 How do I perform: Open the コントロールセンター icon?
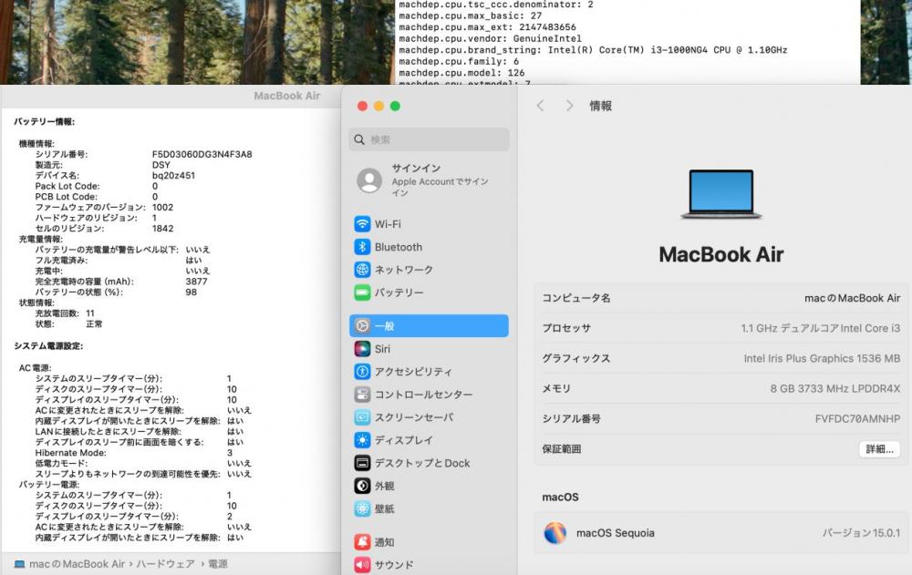point(362,395)
